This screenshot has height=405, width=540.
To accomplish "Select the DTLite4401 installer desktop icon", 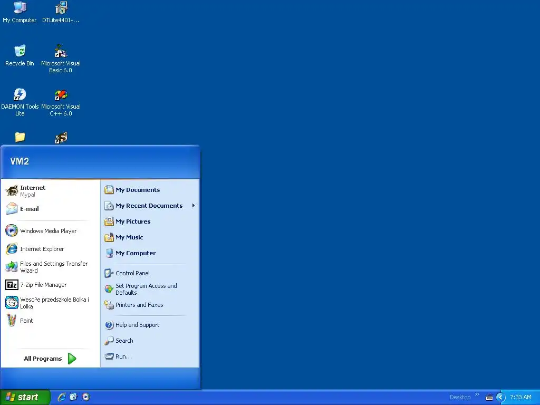I will pyautogui.click(x=61, y=13).
